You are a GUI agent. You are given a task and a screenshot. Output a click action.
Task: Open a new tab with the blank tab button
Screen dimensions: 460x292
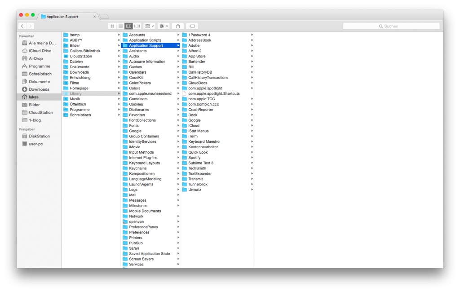point(104,17)
